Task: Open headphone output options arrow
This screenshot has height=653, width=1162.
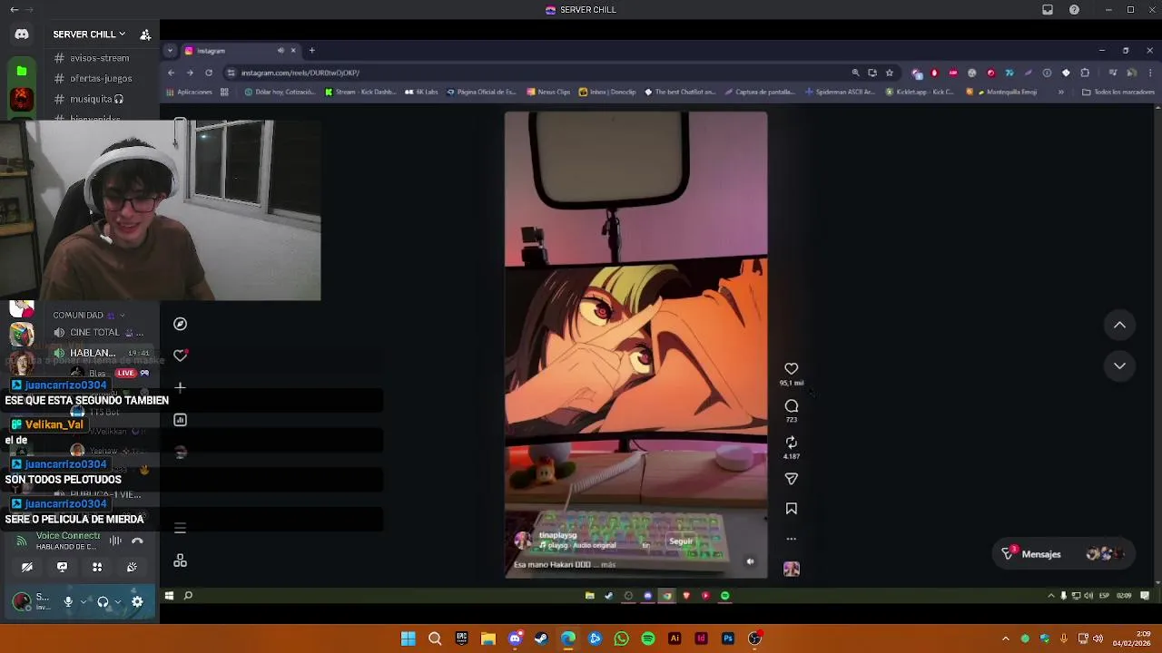Action: (118, 601)
